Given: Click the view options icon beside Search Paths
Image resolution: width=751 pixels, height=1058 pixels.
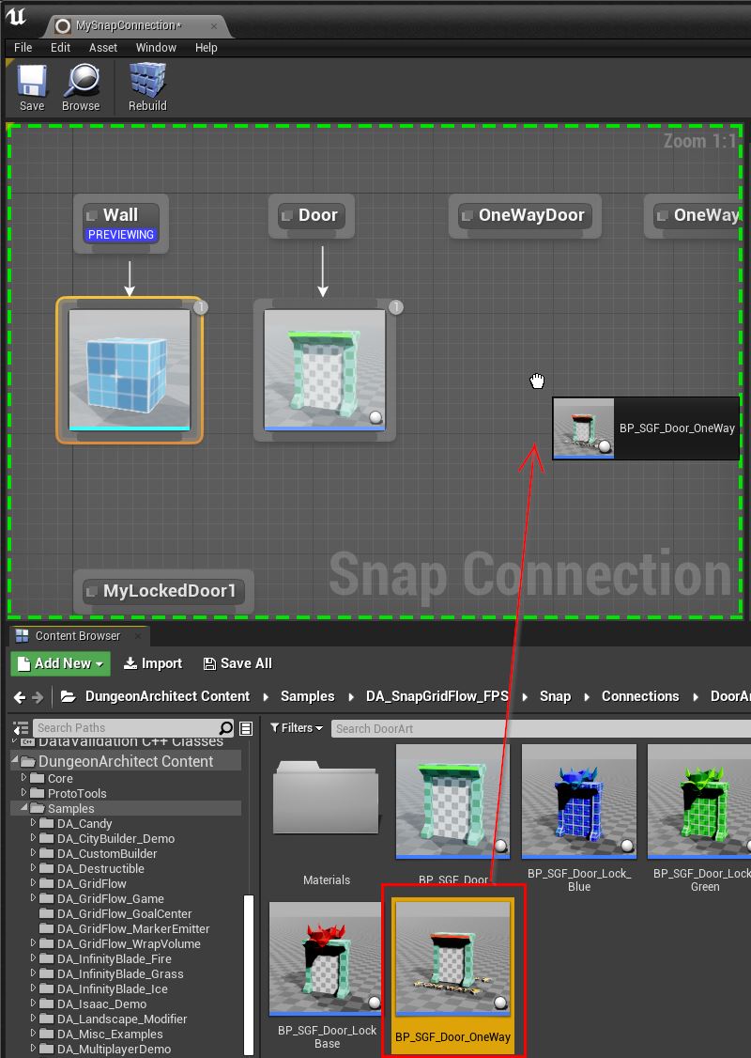Looking at the screenshot, I should click(246, 728).
